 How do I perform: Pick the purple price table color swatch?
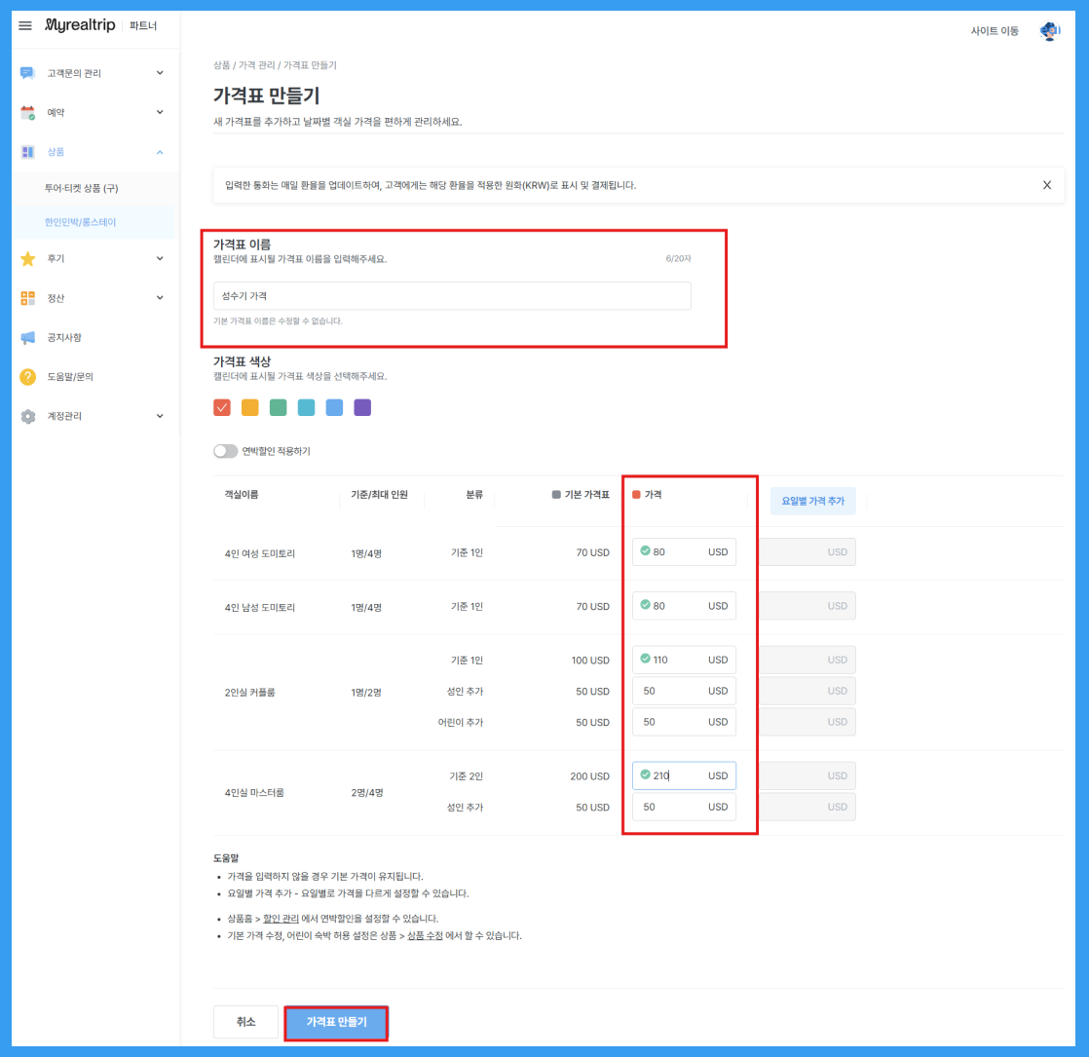pos(360,407)
